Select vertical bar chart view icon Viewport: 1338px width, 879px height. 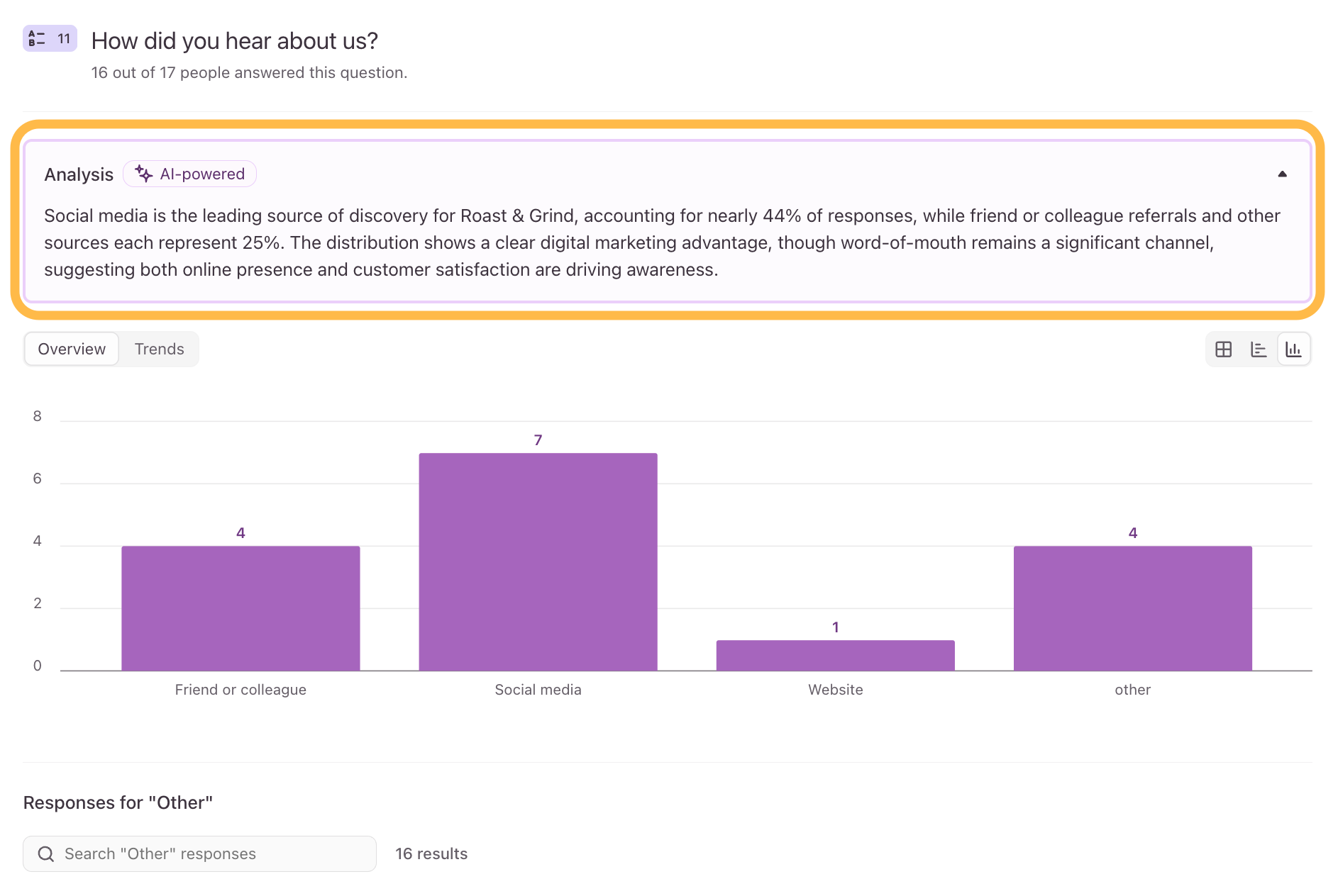1293,349
